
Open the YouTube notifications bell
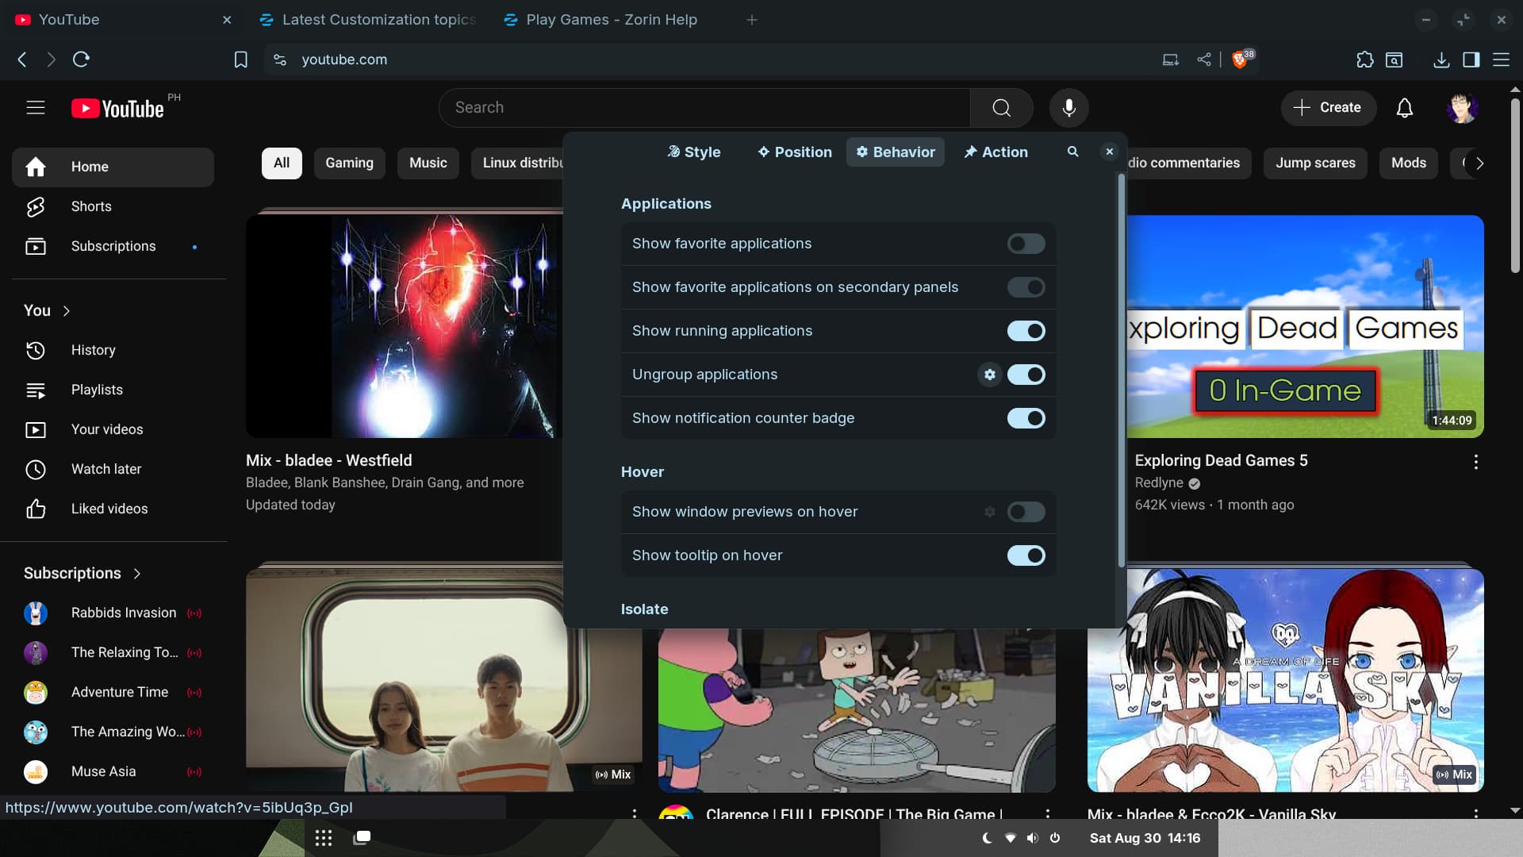[x=1404, y=108]
